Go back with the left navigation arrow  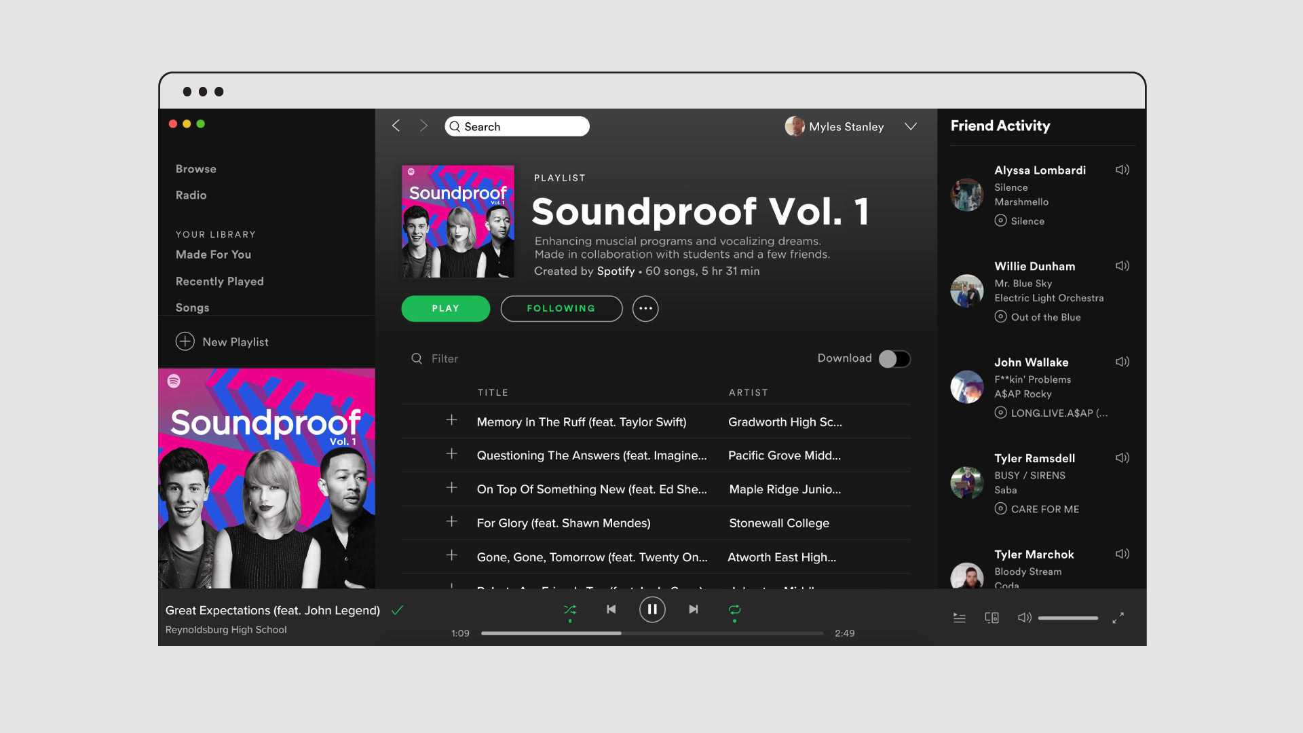pyautogui.click(x=396, y=126)
